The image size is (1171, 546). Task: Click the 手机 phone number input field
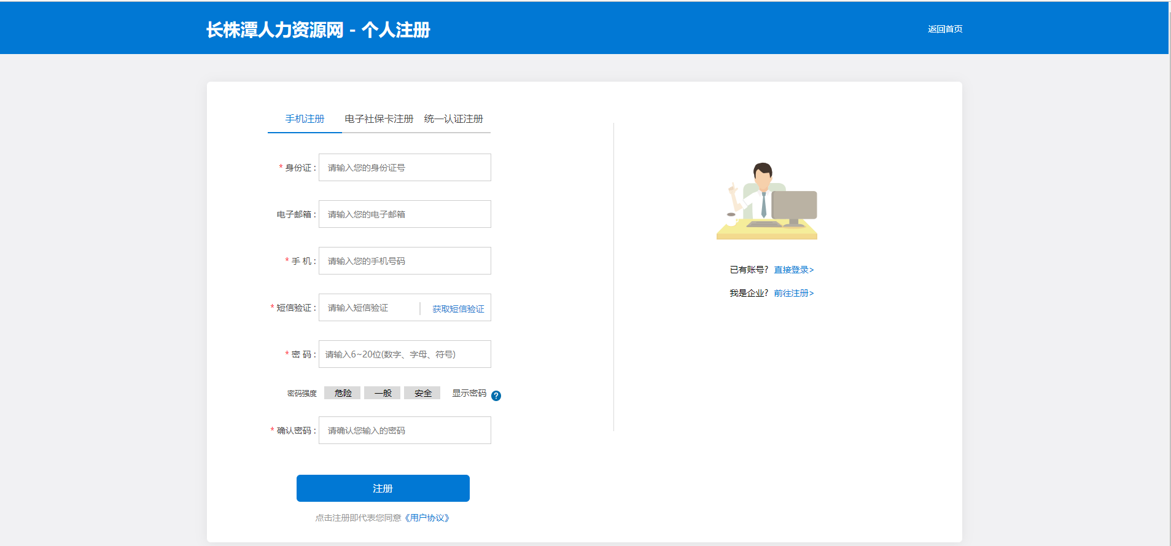click(405, 261)
